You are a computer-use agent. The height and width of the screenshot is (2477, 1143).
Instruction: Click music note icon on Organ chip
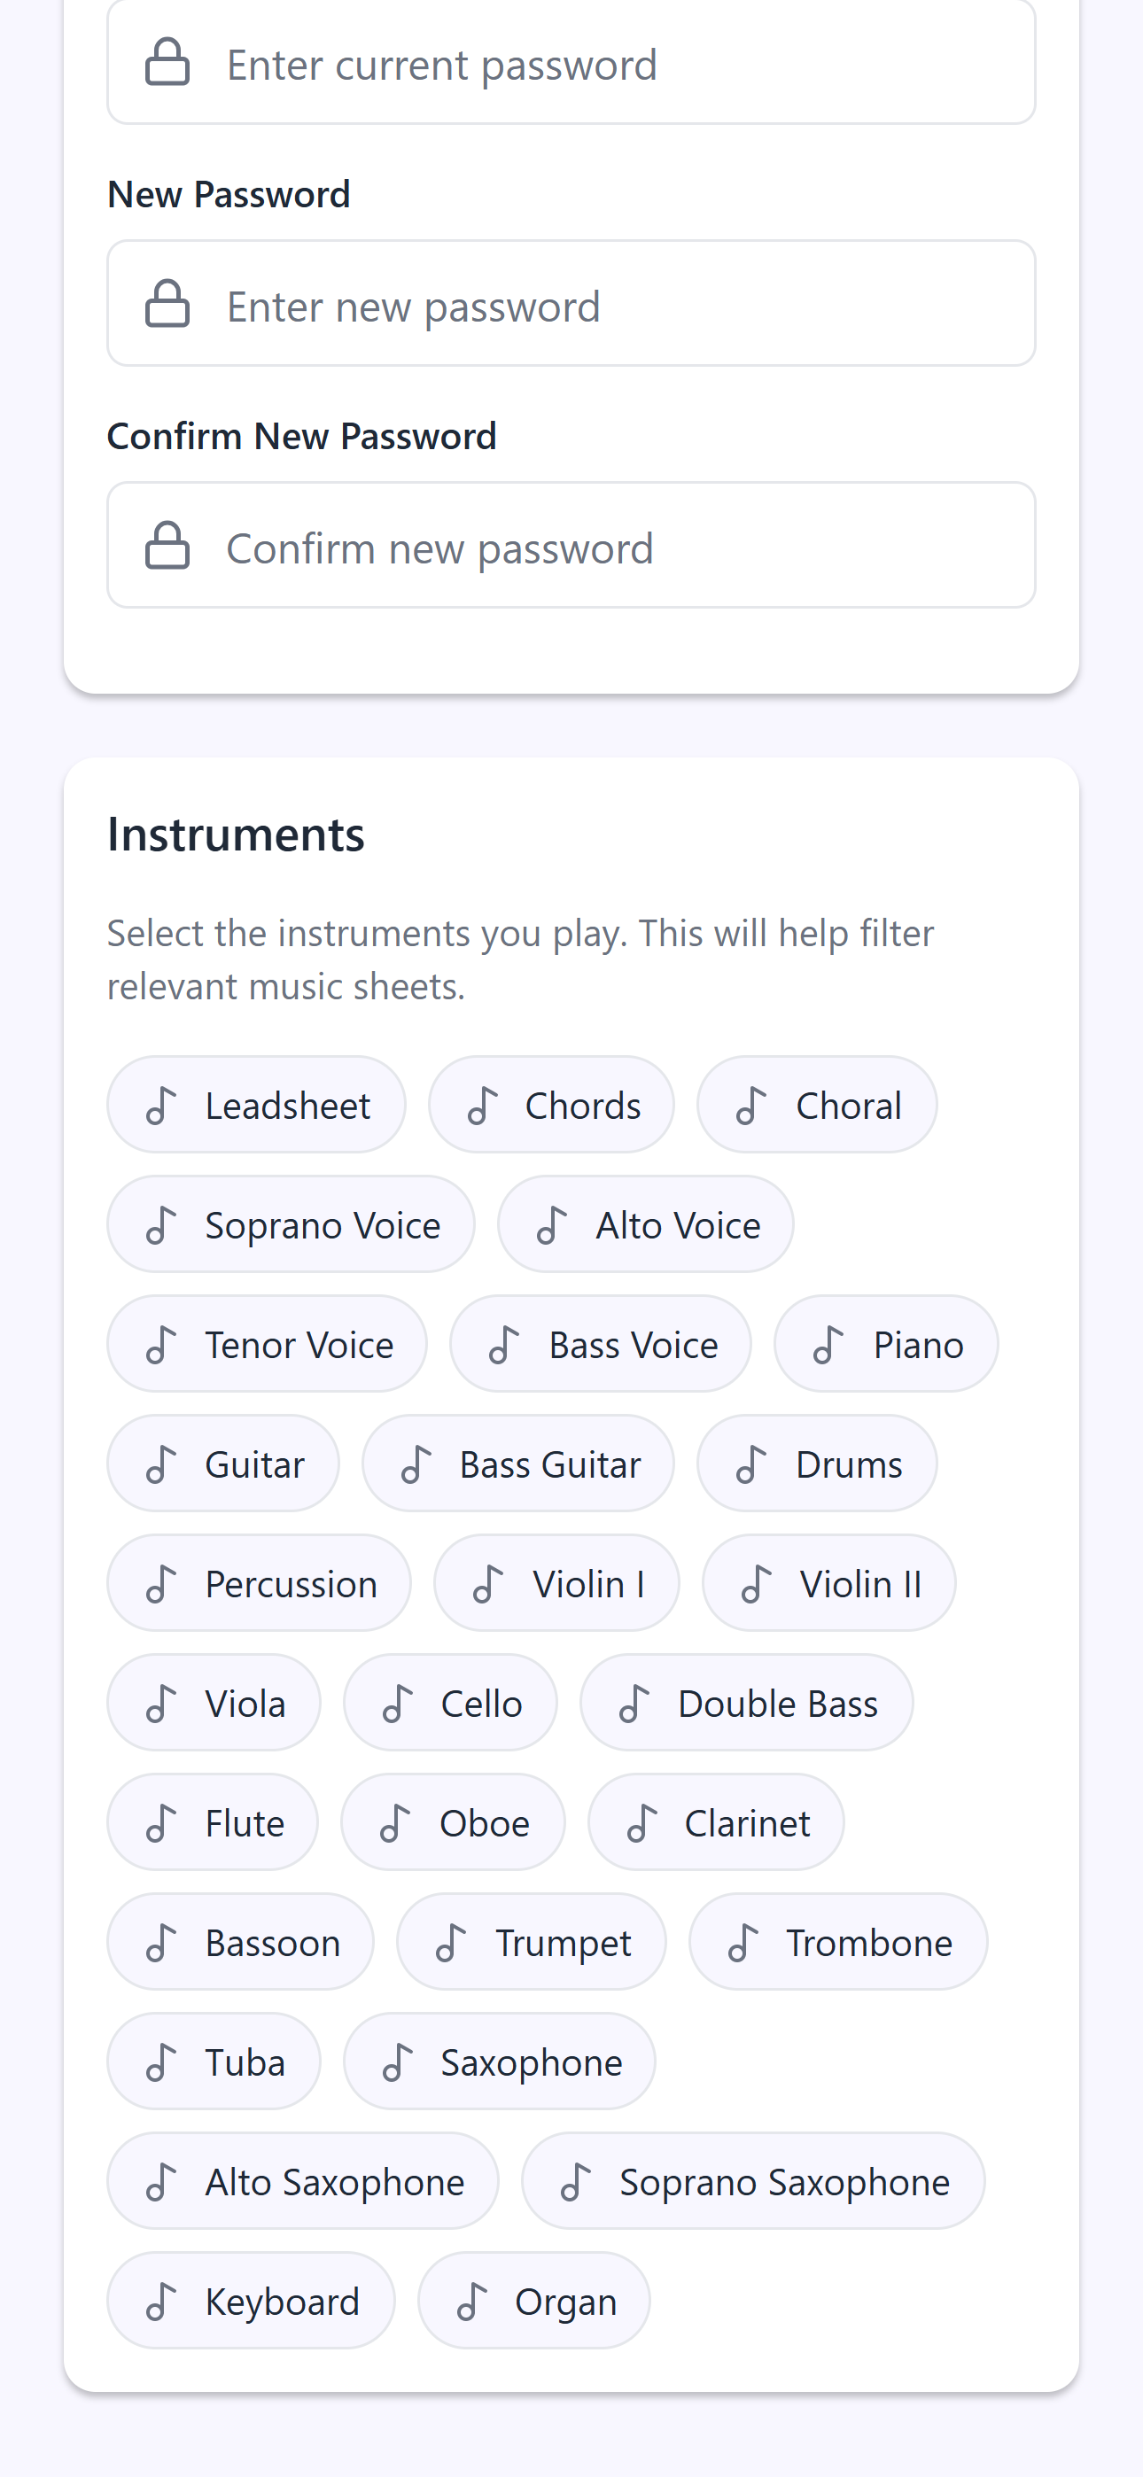click(470, 2302)
